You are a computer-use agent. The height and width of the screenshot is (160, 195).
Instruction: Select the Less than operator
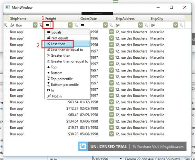click(x=67, y=44)
